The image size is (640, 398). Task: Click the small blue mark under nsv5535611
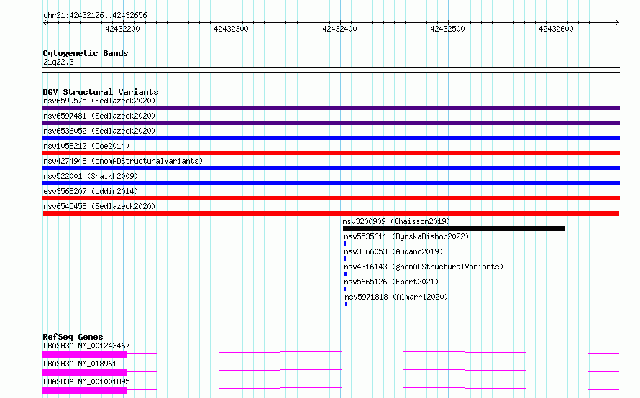(x=345, y=244)
